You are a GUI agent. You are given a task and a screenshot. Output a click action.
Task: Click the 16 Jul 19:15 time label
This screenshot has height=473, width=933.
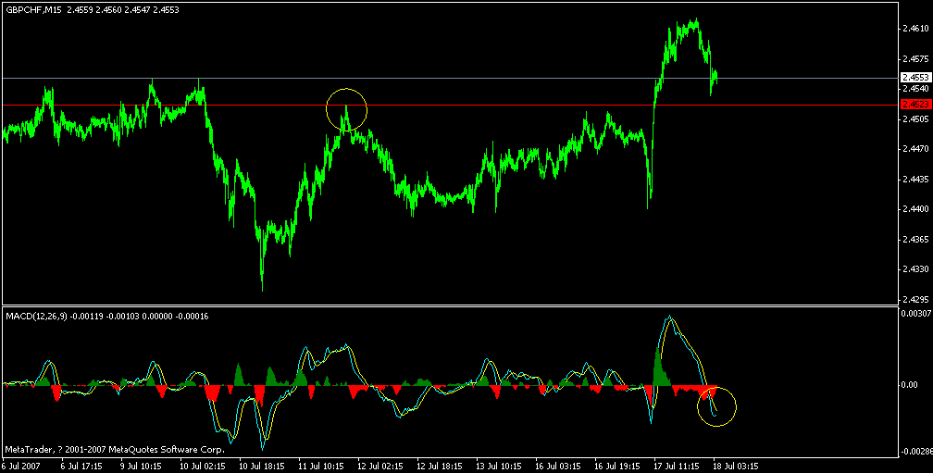616,467
